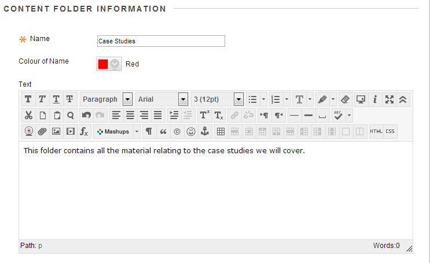Toggle italic text formatting

click(42, 99)
